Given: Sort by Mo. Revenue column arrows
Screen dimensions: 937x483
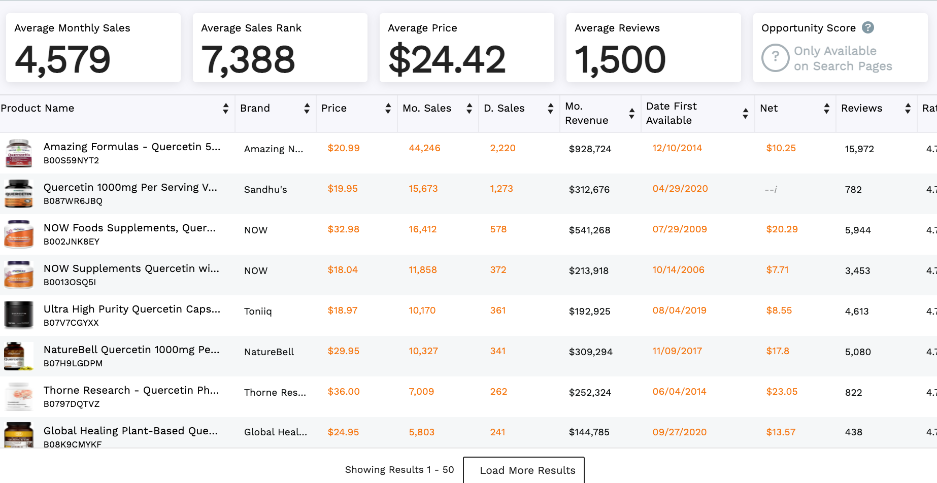Looking at the screenshot, I should click(631, 113).
